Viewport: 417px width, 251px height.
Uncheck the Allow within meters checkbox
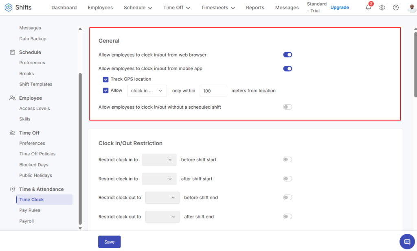(105, 90)
